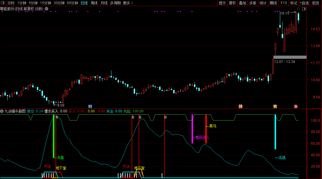This screenshot has height=179, width=322.
Task: Open the 画线 drawing tools
Action: (273, 3)
